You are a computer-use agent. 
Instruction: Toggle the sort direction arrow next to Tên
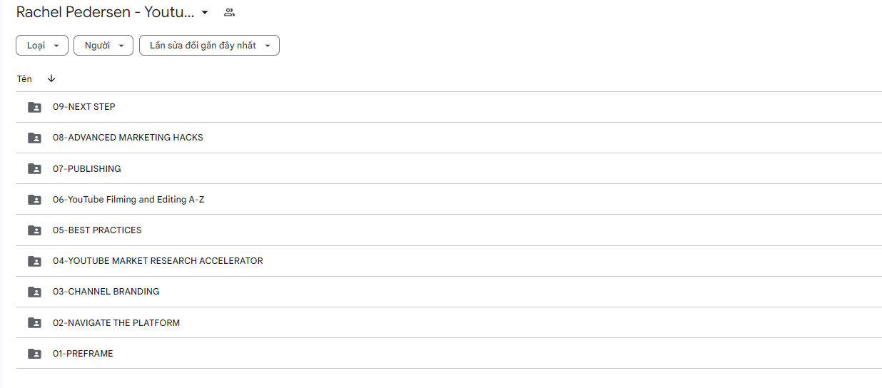(51, 78)
